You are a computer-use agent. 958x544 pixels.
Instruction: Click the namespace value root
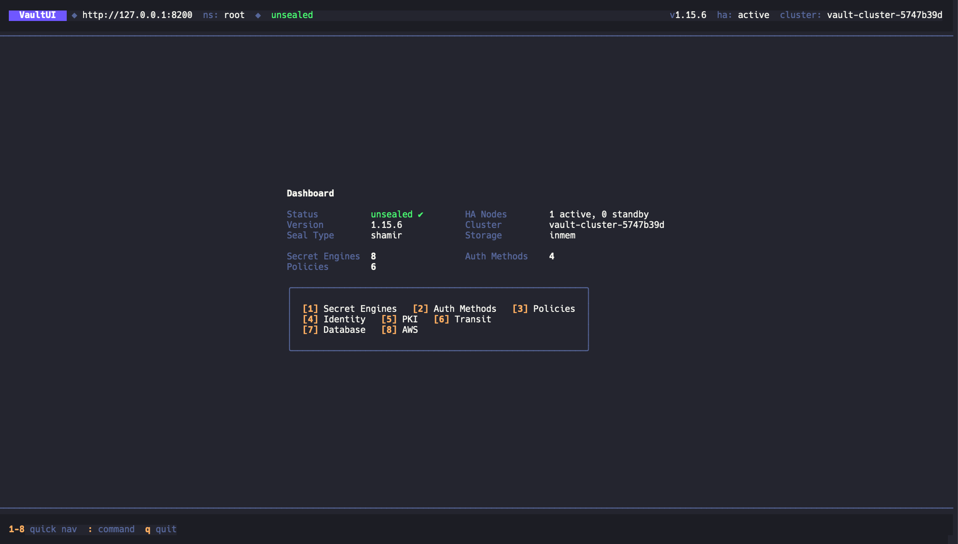(x=234, y=15)
